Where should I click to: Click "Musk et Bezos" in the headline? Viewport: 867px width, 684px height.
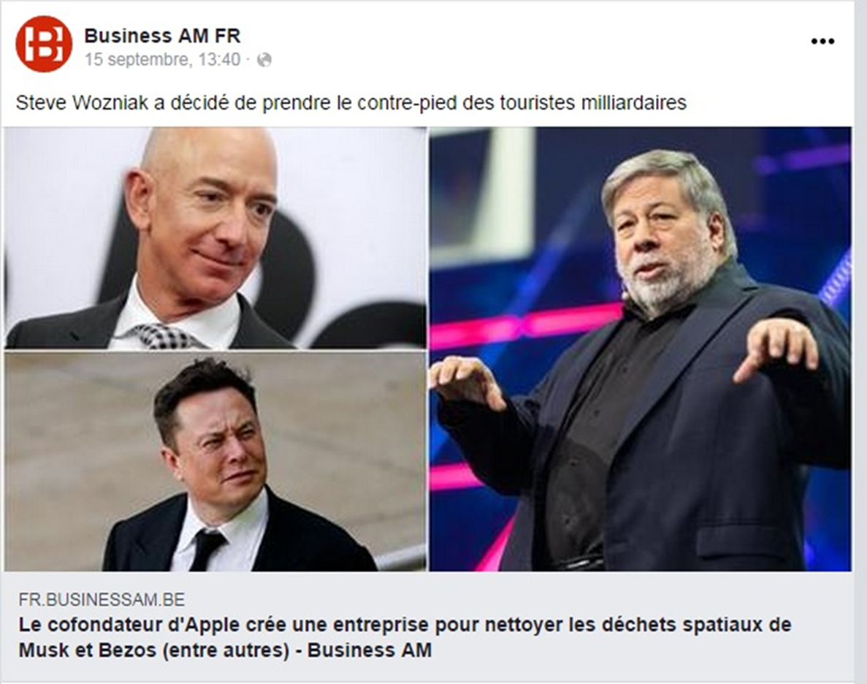pyautogui.click(x=88, y=650)
